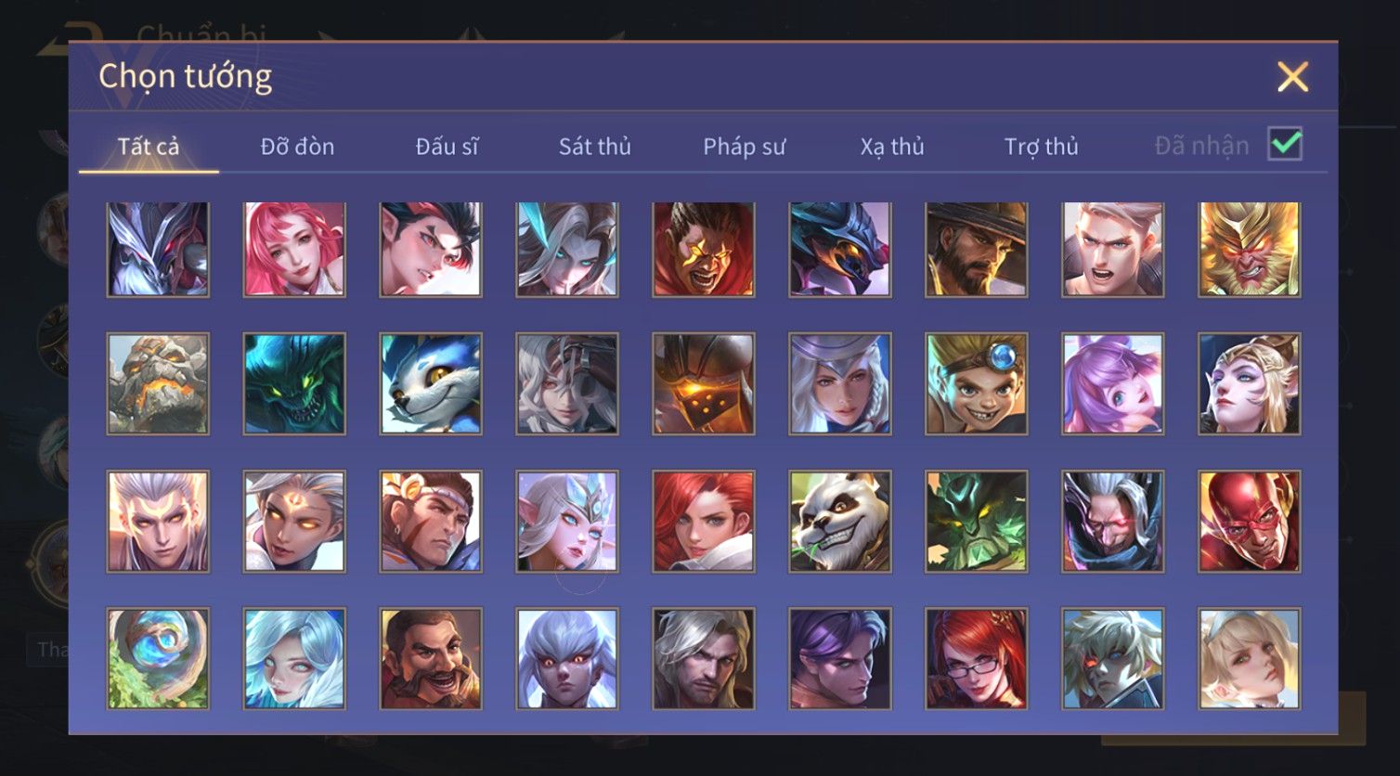Screen dimensions: 1400x776
Task: Switch to the Đỡ đòn tab
Action: [297, 147]
